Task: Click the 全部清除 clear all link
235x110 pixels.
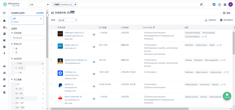Action: pos(40,13)
